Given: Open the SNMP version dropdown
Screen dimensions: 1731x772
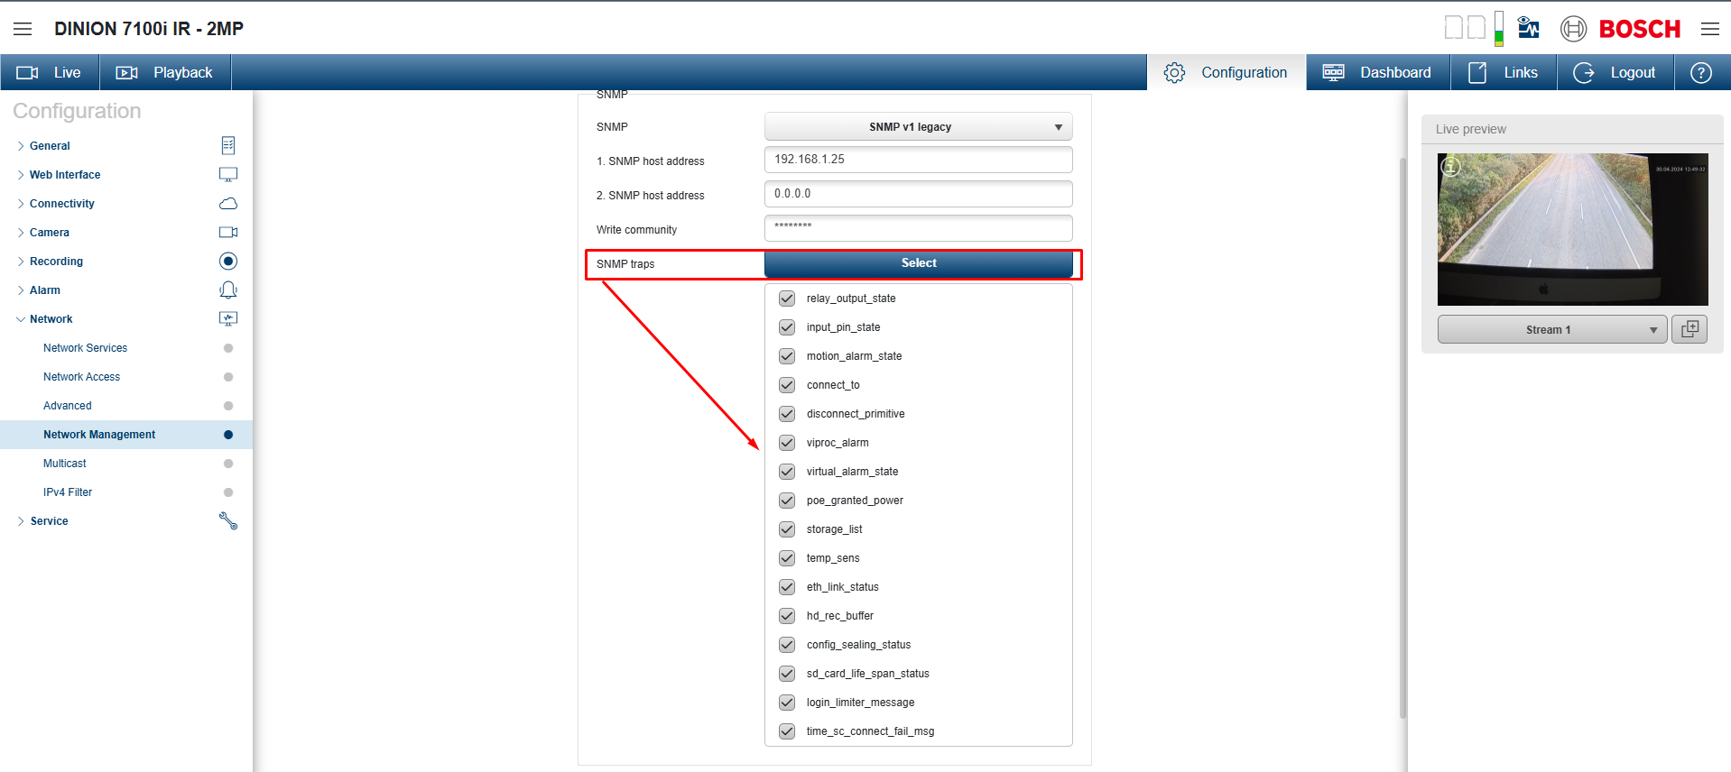Looking at the screenshot, I should point(919,126).
